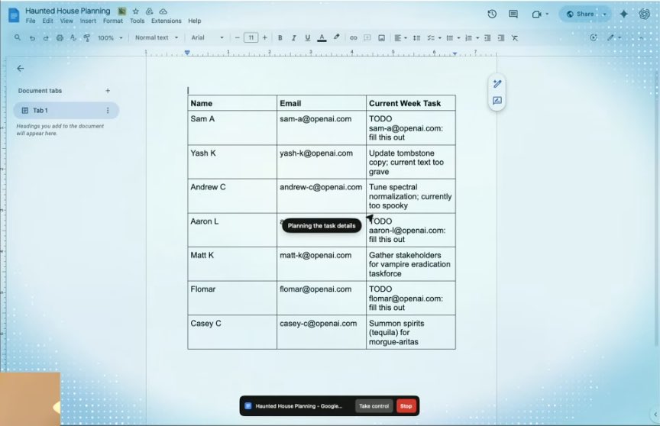Increase the indent
This screenshot has width=660, height=426.
pos(501,38)
